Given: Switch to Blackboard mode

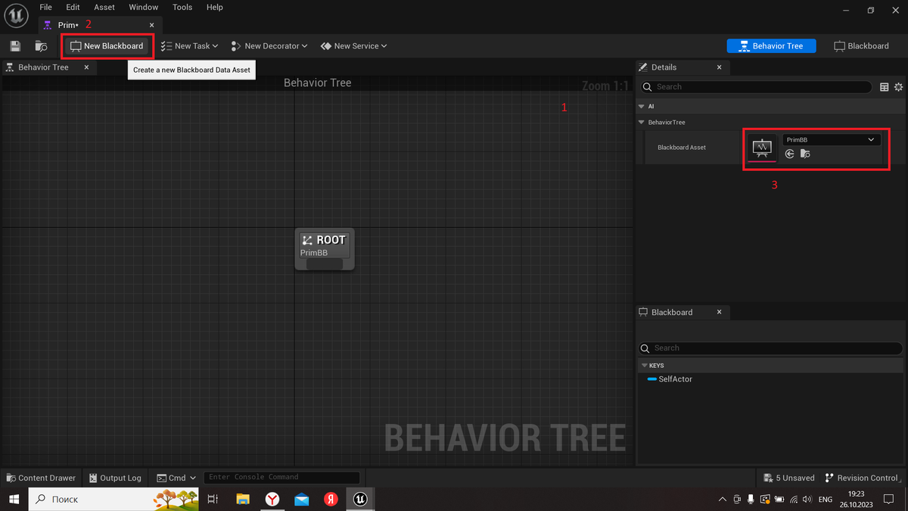Looking at the screenshot, I should pyautogui.click(x=861, y=46).
